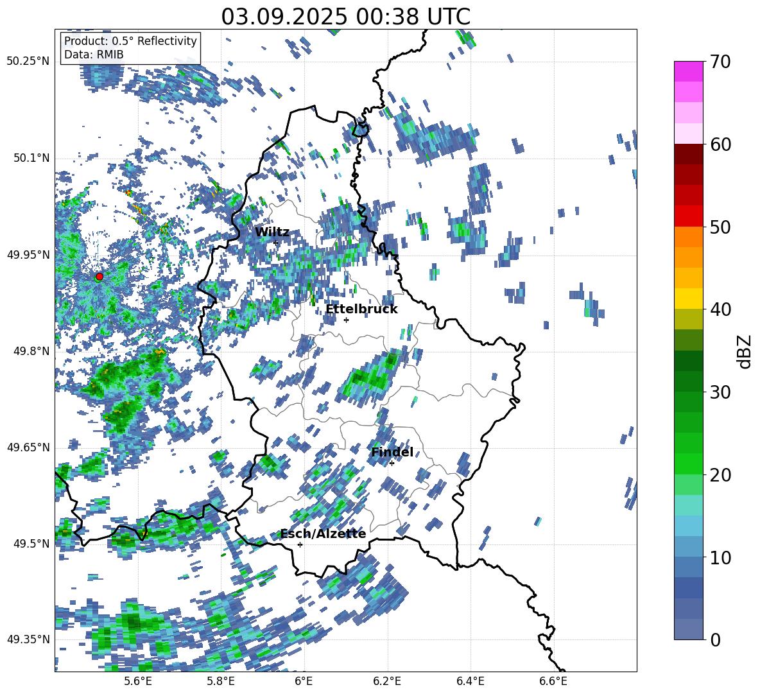Click the 49.5°N latitude label
760x694 pixels.
point(31,543)
